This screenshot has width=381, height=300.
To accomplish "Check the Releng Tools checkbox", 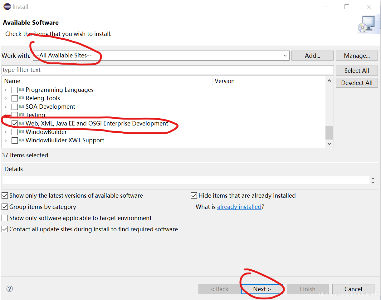I will point(15,98).
